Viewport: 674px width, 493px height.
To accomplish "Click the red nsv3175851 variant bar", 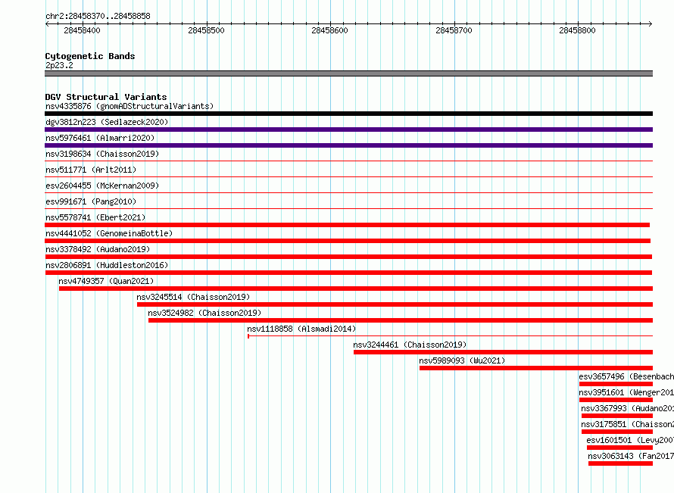I will pos(617,432).
